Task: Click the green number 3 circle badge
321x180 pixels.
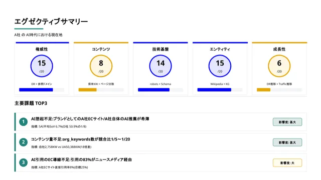Action: pos(24,162)
